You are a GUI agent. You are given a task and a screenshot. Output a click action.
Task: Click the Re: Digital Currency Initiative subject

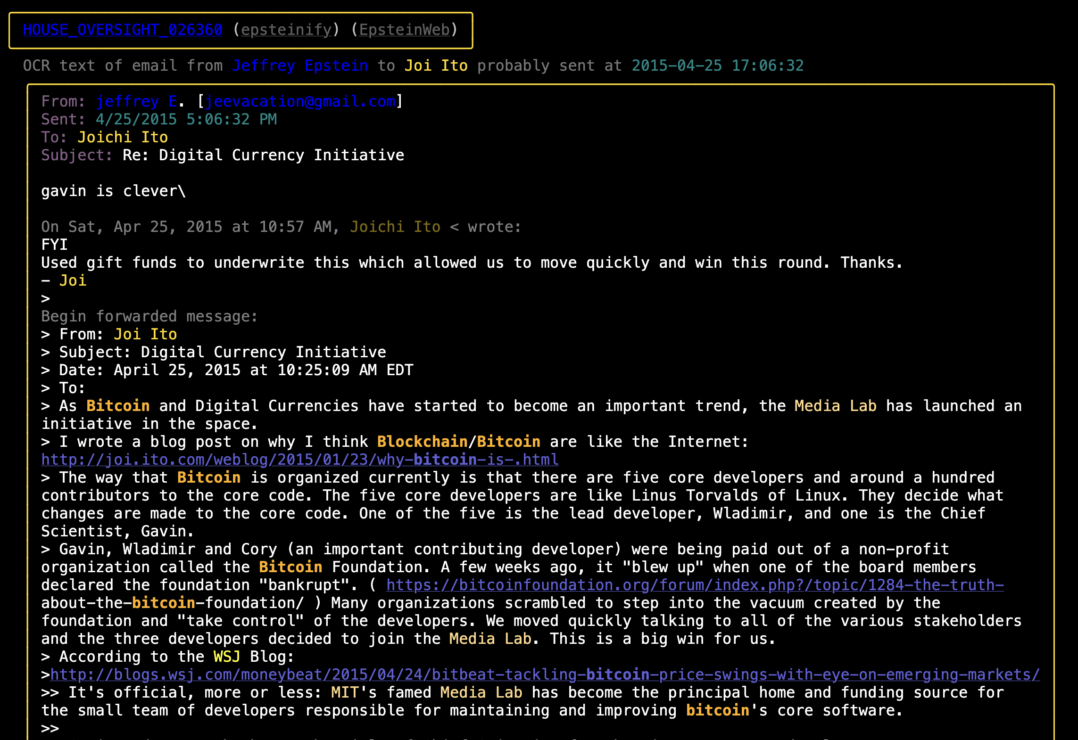[x=263, y=155]
